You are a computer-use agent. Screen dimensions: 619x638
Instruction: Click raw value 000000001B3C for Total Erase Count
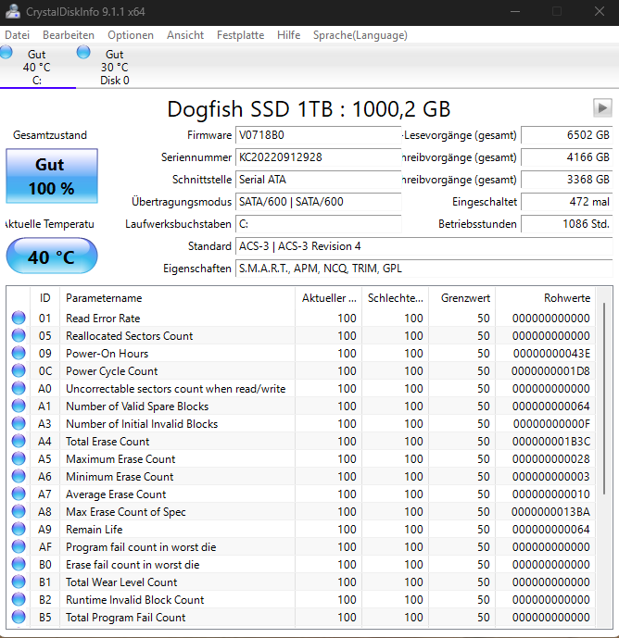(x=551, y=441)
